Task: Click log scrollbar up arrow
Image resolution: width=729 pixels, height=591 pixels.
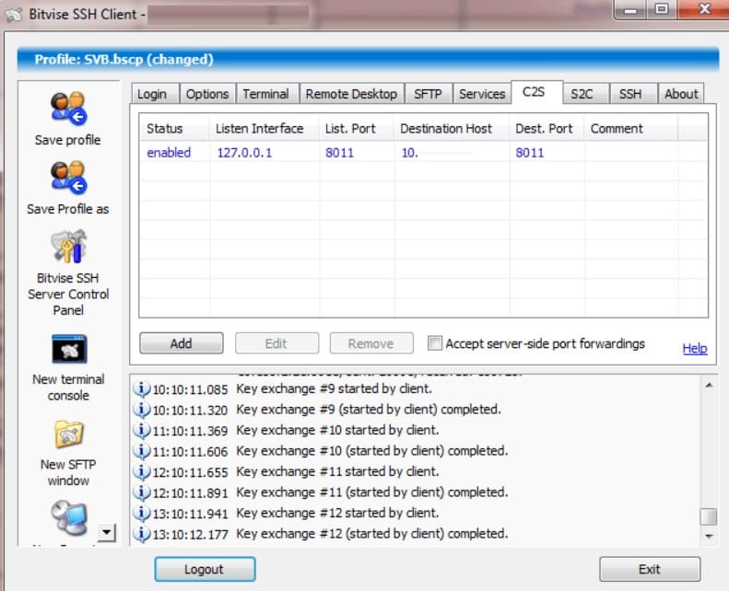Action: pyautogui.click(x=709, y=386)
